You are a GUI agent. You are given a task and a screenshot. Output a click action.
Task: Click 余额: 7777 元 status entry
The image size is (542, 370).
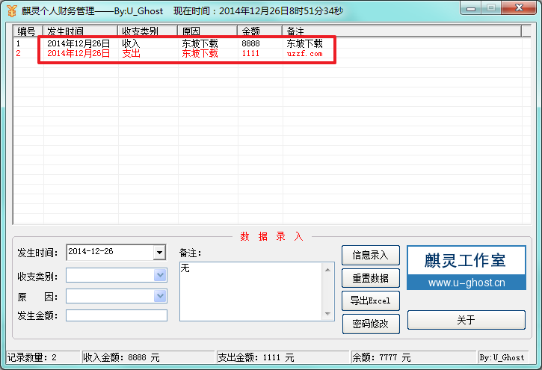(381, 357)
